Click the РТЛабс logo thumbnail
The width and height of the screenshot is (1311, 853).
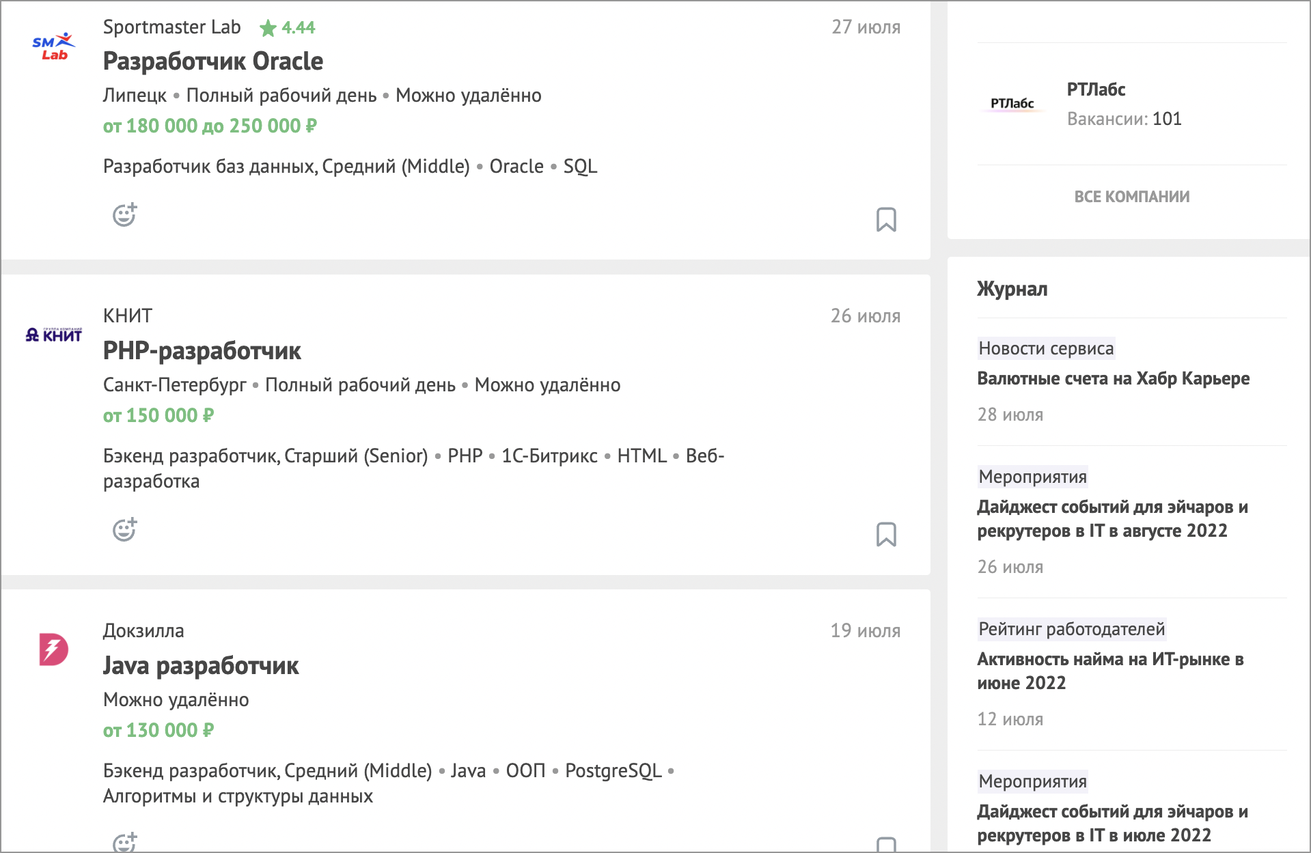(x=1012, y=104)
